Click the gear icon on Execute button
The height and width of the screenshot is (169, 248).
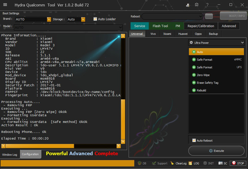coord(211,151)
